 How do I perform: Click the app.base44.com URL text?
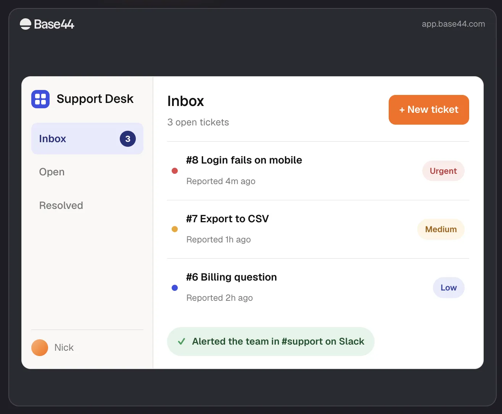pos(454,24)
